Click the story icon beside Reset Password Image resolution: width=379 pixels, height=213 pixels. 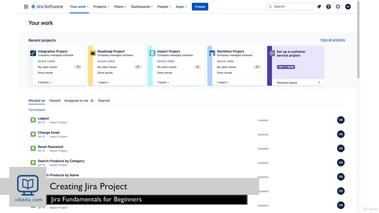[33, 149]
